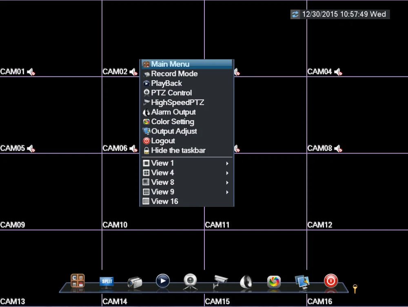Image resolution: width=408 pixels, height=307 pixels.
Task: Expand View 8 submenu arrow
Action: [x=227, y=182]
